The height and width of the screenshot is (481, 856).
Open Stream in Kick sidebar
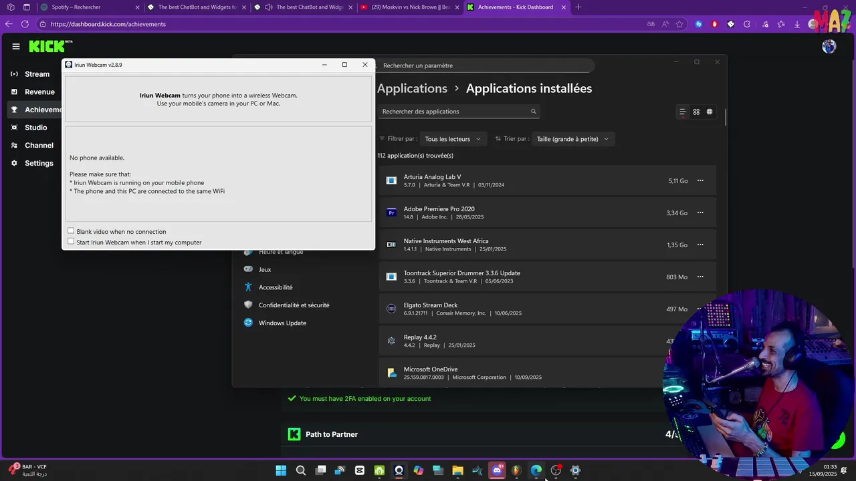tap(37, 74)
